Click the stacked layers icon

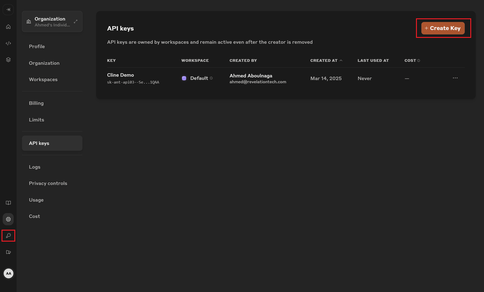(8, 60)
